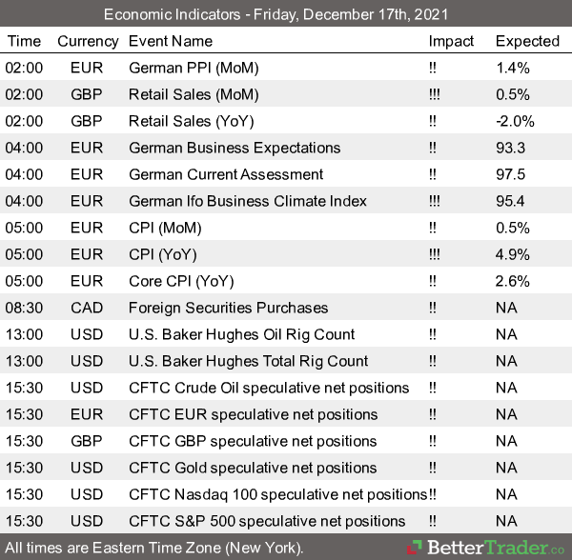Screen dimensions: 572x560
Task: Click the Economic Indicators title bar
Action: pyautogui.click(x=286, y=14)
